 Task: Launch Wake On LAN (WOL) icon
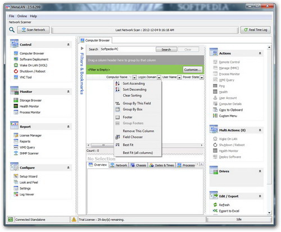16,65
